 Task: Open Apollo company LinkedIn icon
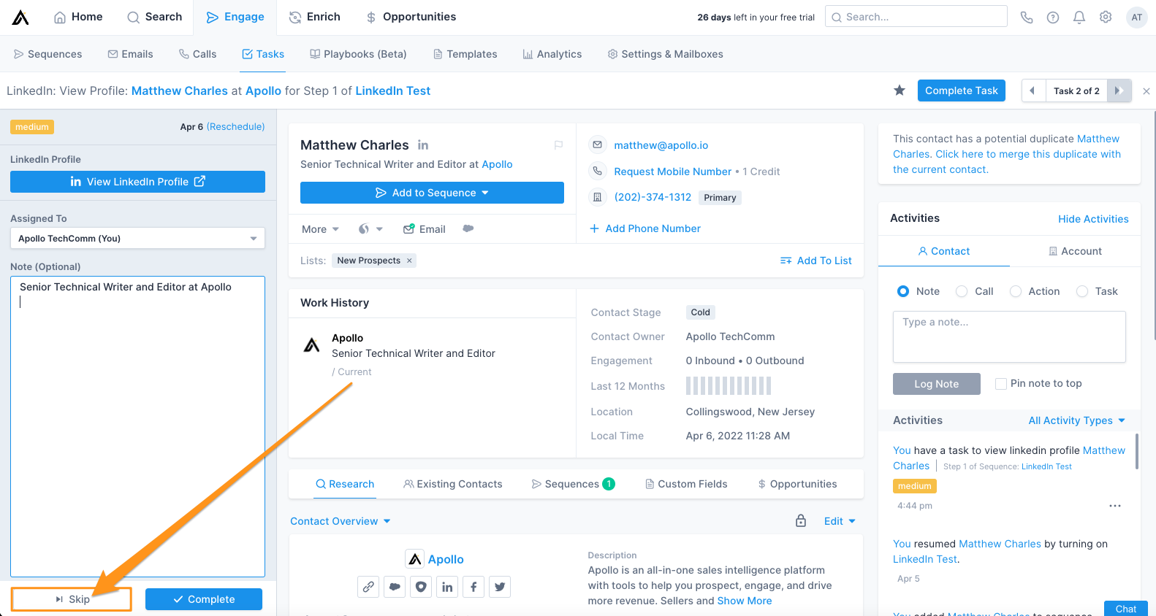pos(447,587)
